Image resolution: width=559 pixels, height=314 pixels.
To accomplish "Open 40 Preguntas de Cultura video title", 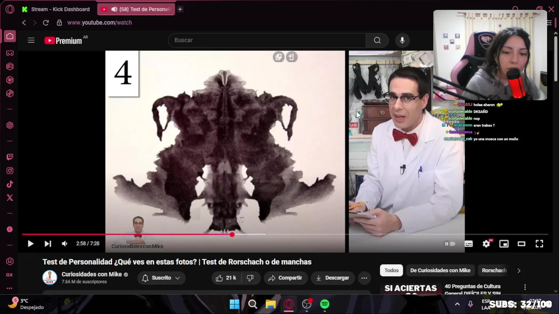I will (x=472, y=290).
